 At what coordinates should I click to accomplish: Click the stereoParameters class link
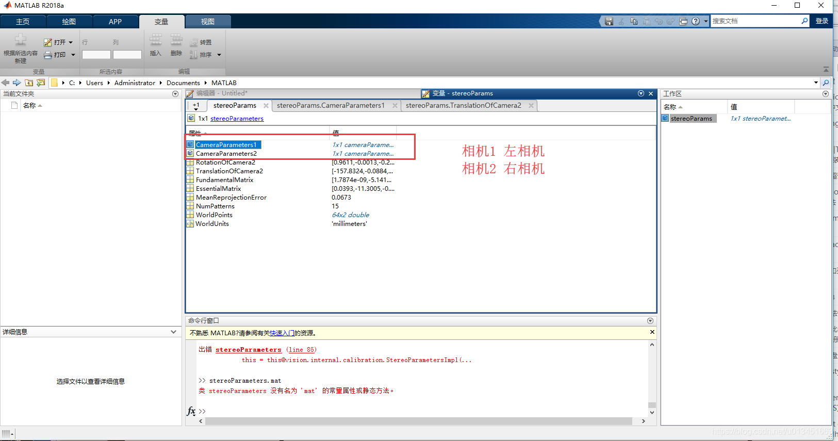tap(237, 119)
